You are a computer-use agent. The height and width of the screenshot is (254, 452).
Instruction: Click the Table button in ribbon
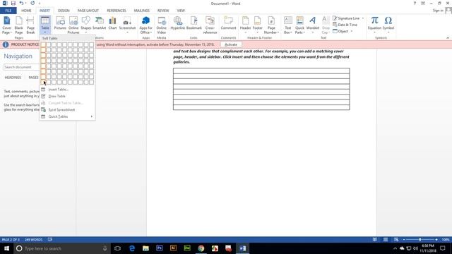coord(45,25)
